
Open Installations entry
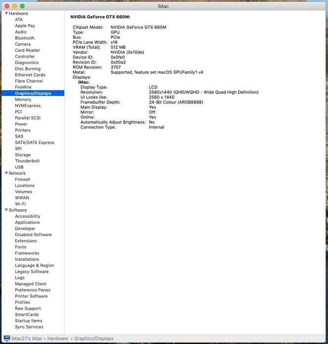pyautogui.click(x=27, y=259)
